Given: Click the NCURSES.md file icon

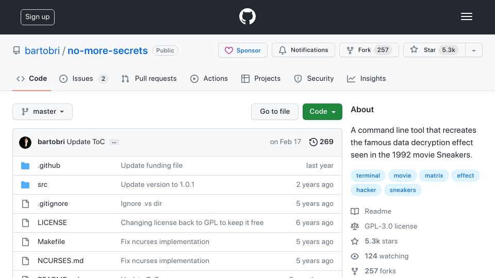Looking at the screenshot, I should point(26,261).
